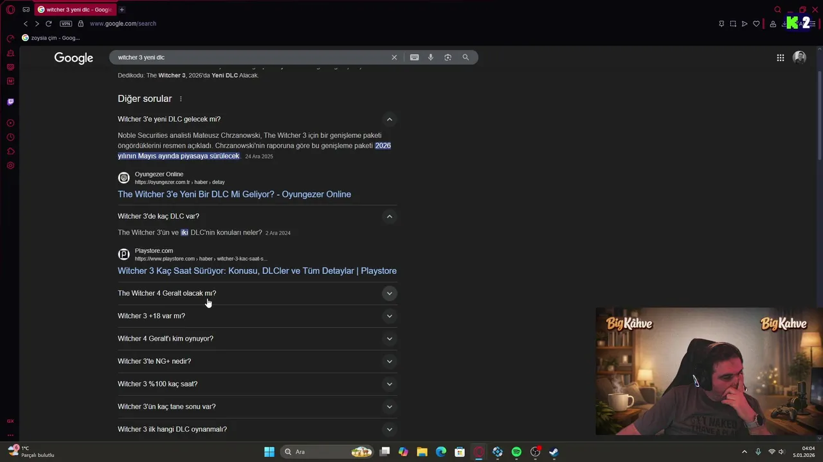Open the sidebar player circle icon

pos(10,123)
